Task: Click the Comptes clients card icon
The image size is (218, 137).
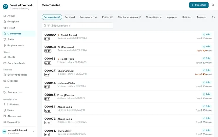Action: tap(5, 63)
